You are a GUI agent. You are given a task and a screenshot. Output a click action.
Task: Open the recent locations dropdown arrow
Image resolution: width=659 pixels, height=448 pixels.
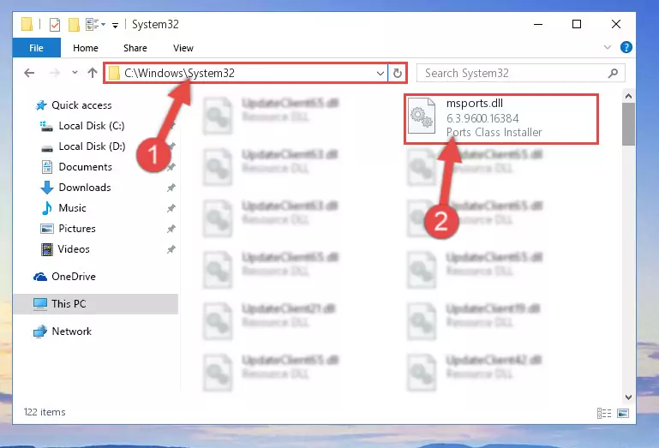coord(75,72)
